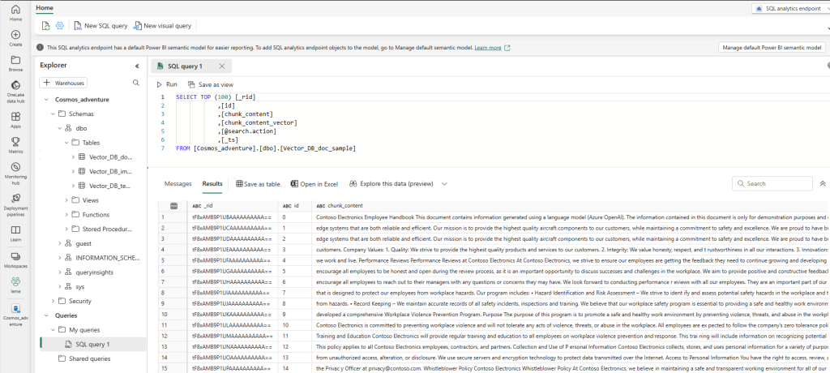830x373 pixels.
Task: Expand the queryinsights schema
Action: [59, 272]
